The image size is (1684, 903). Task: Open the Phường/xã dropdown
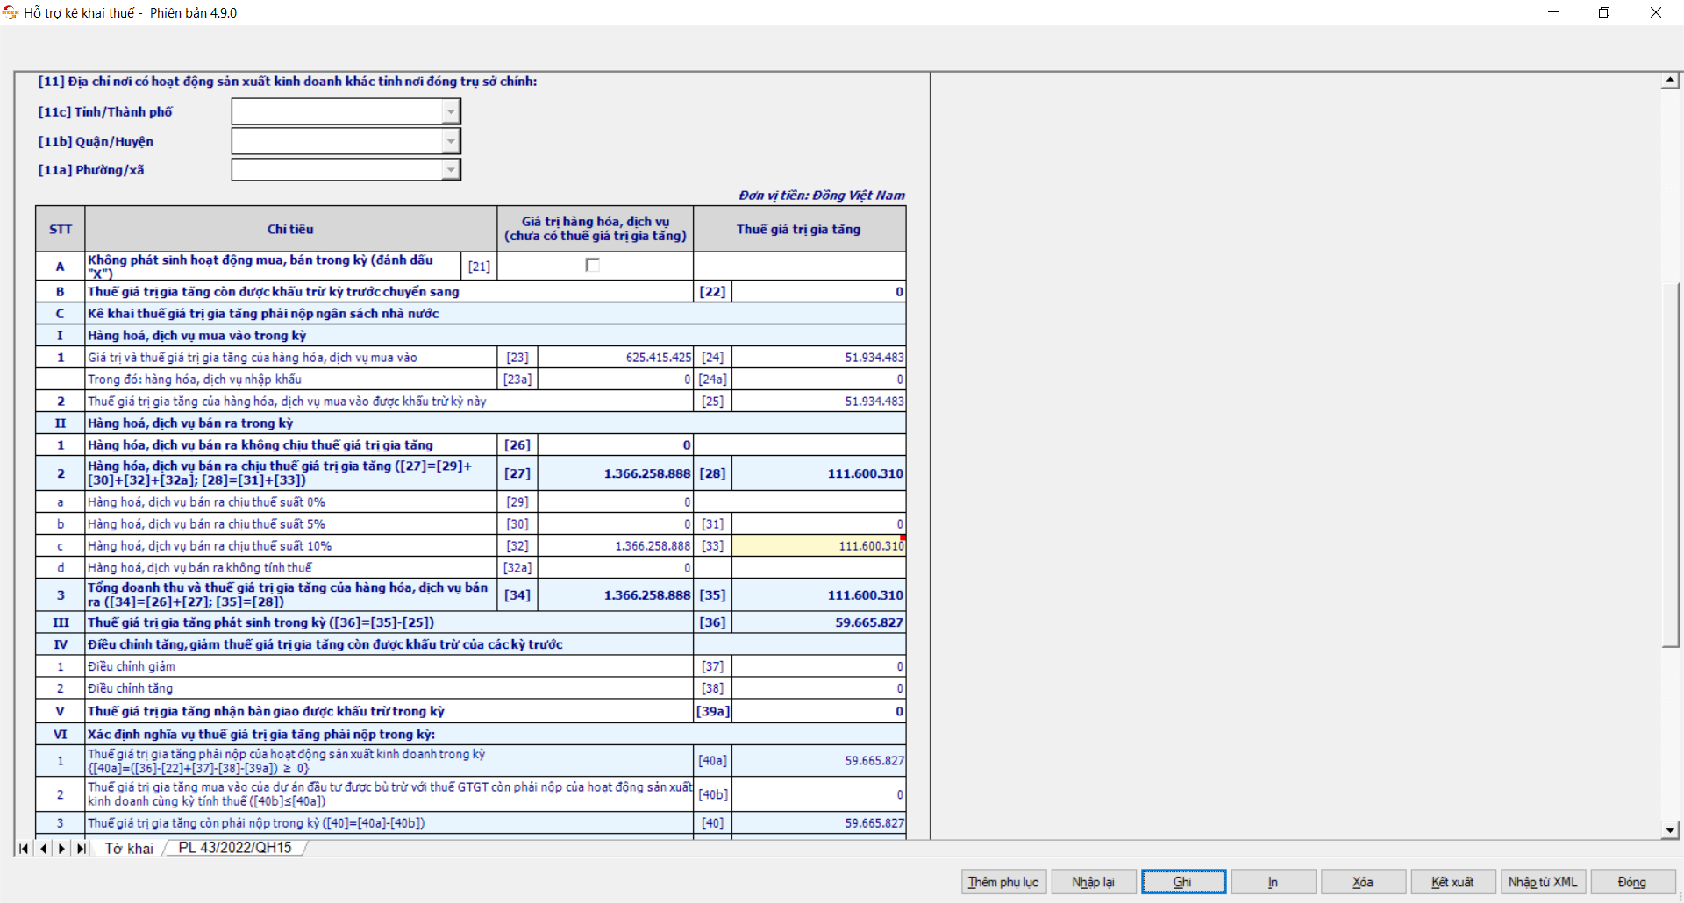pos(451,170)
